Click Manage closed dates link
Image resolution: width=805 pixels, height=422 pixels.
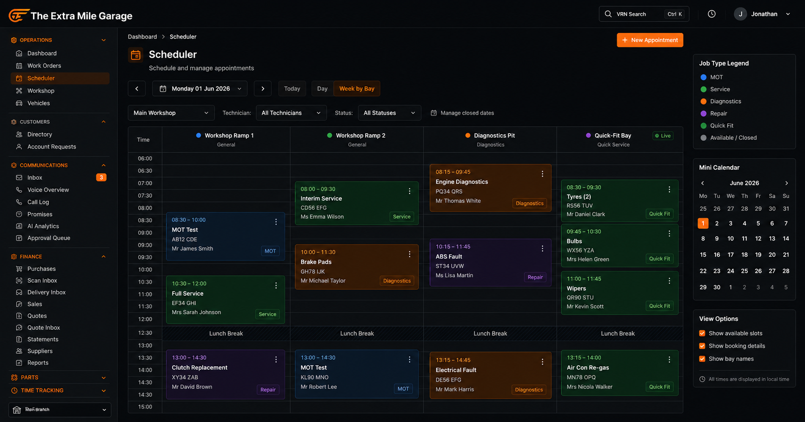(x=462, y=113)
